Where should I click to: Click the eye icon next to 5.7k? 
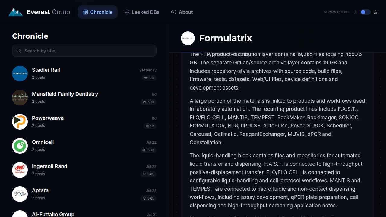(x=144, y=150)
